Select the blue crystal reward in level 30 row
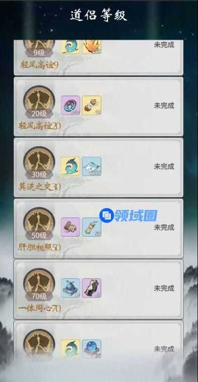 [92, 166]
